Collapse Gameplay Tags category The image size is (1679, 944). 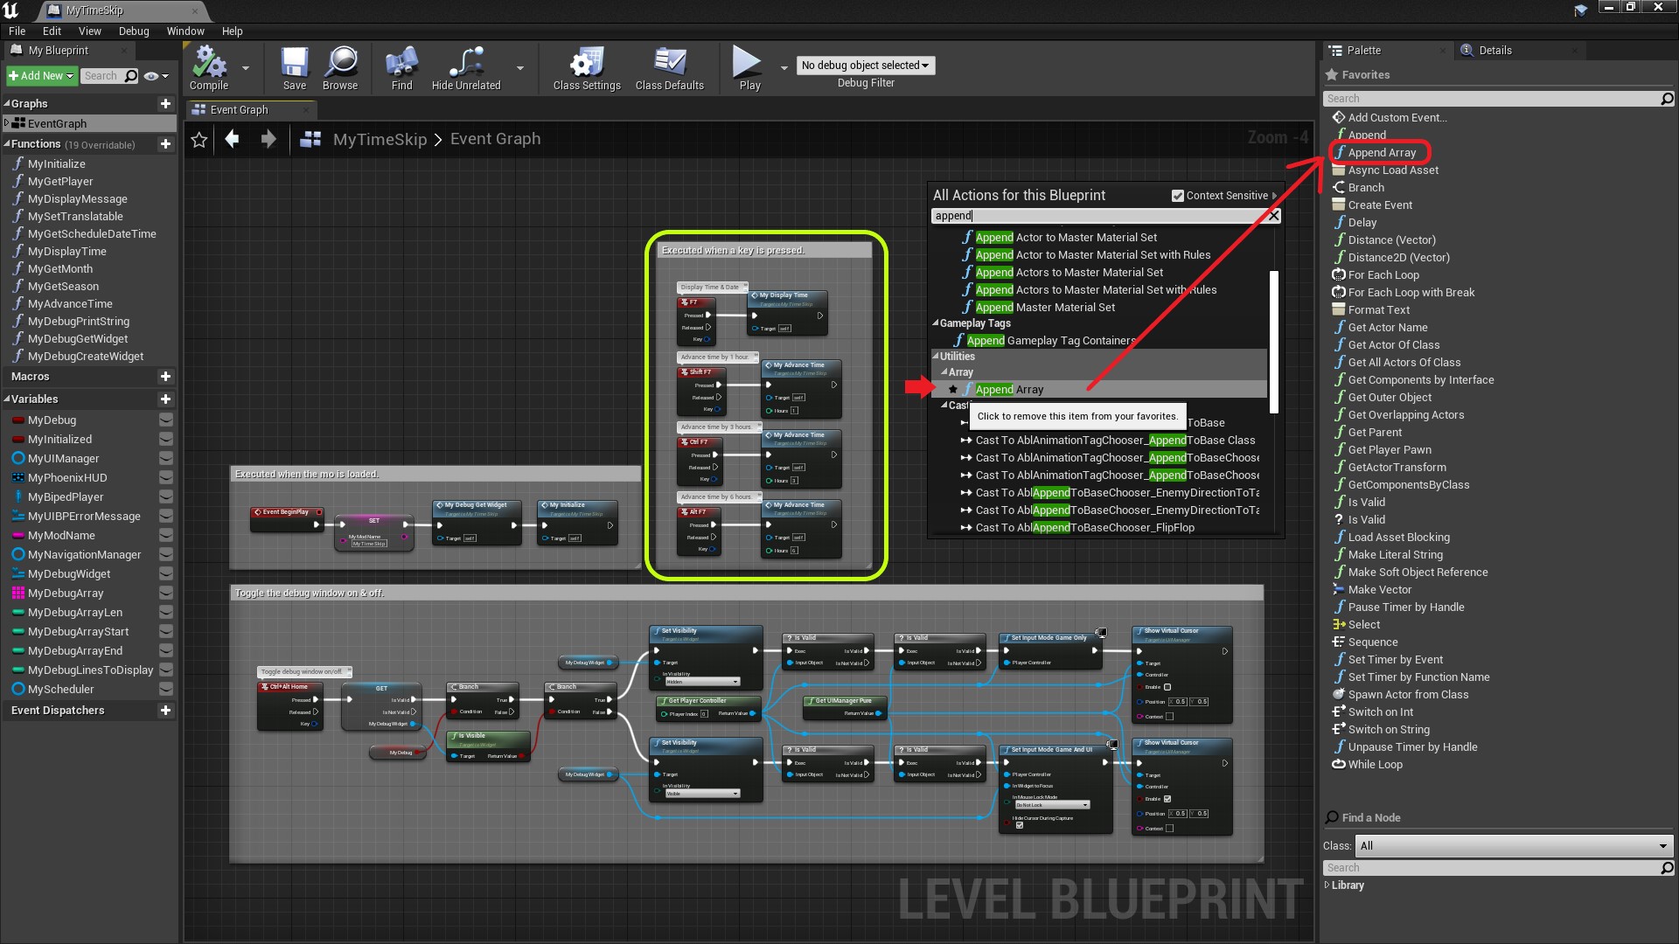(x=936, y=323)
